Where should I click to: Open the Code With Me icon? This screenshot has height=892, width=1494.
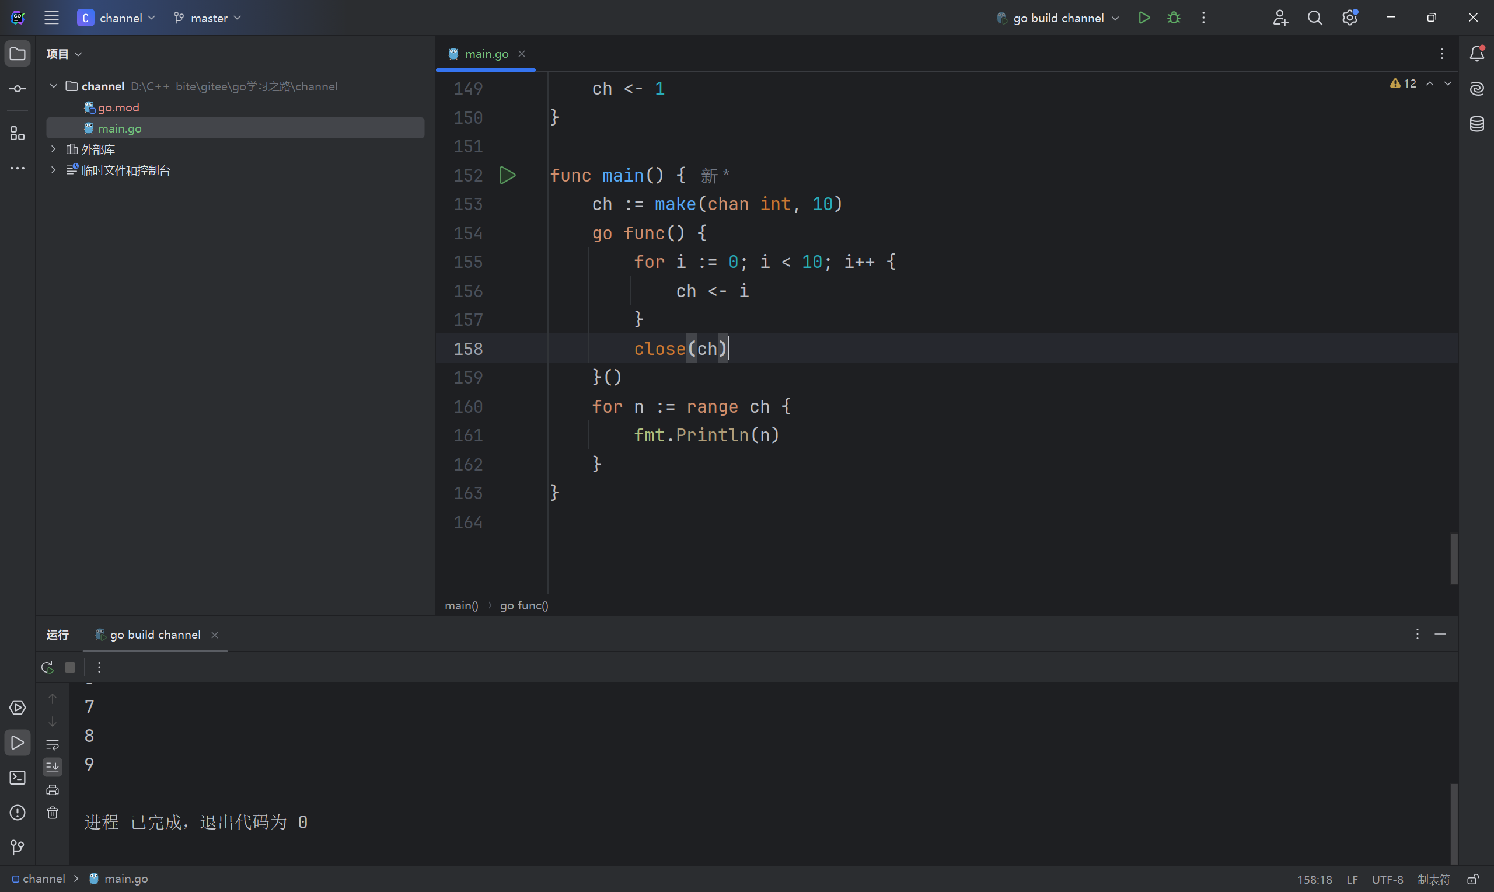point(1280,18)
